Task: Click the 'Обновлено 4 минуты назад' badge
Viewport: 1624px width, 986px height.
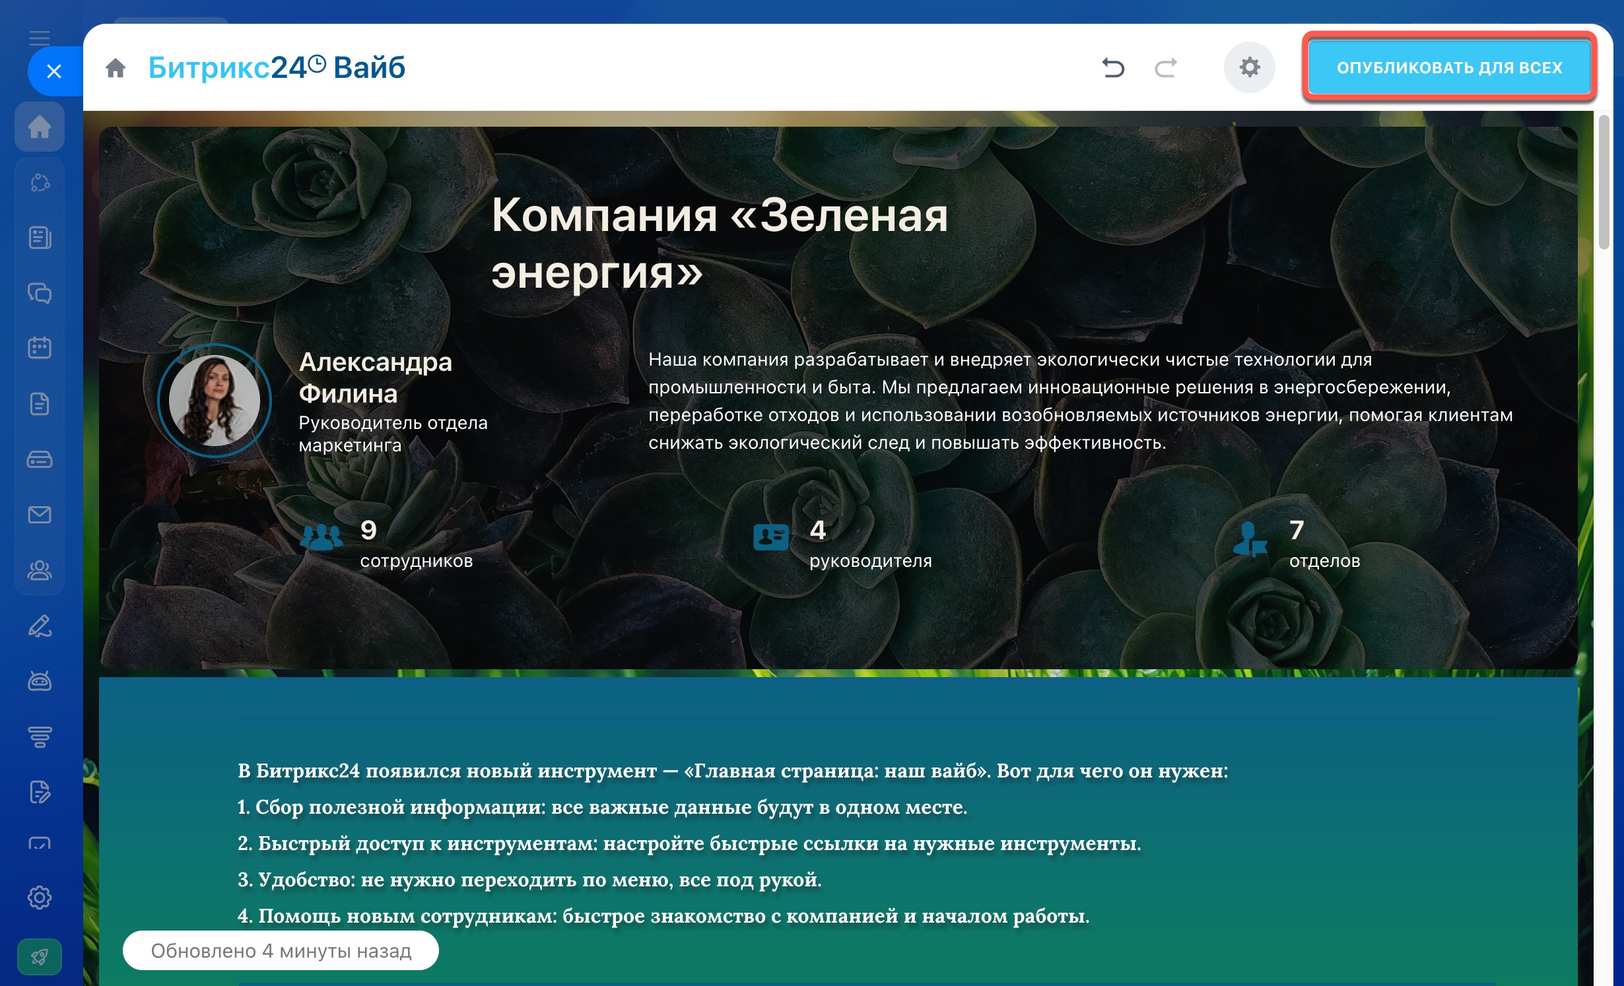Action: 281,950
